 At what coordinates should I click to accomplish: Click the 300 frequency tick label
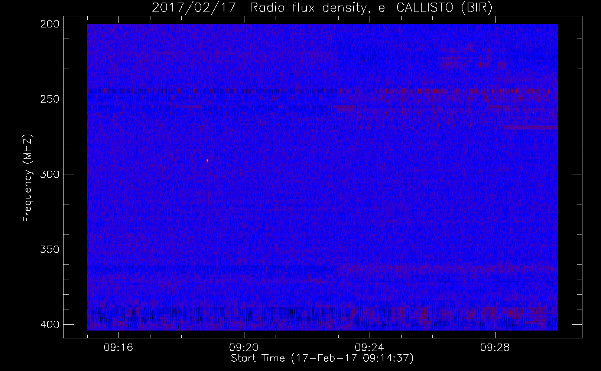pos(49,174)
